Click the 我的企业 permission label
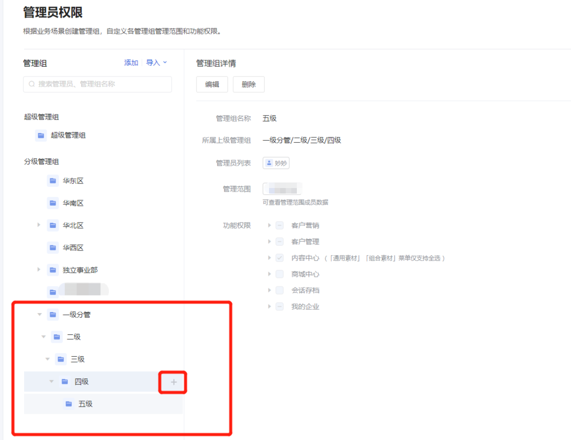 click(305, 307)
